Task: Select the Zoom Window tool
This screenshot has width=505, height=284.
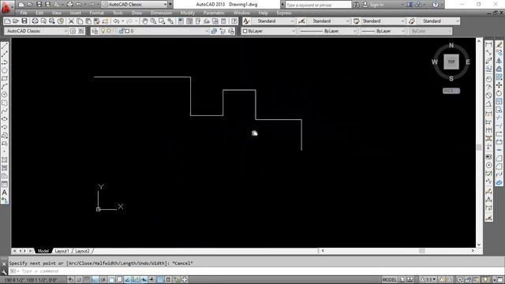Action: coord(162,21)
